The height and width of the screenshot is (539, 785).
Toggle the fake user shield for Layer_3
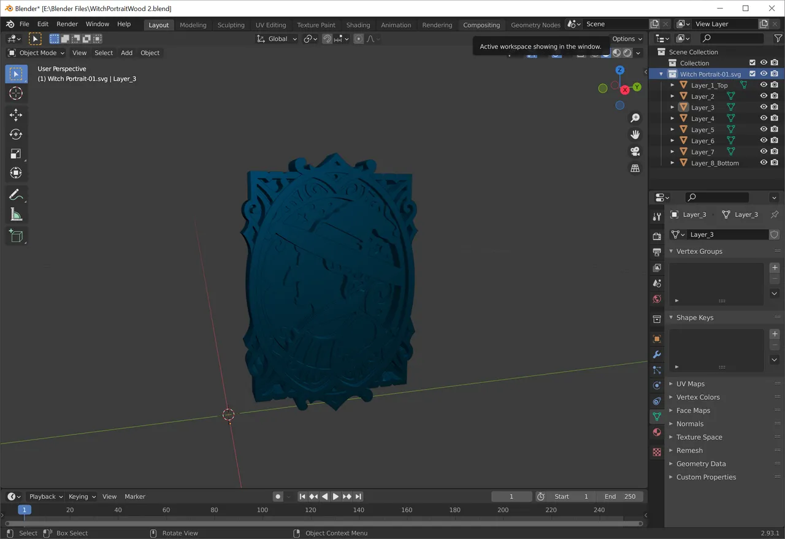[x=775, y=234]
